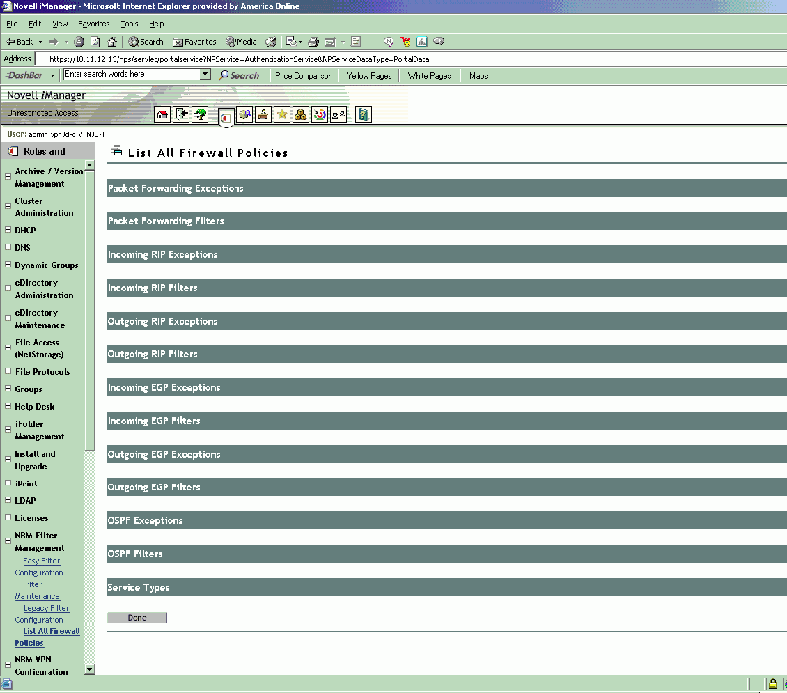Open the DashBar search words dropdown

[205, 75]
